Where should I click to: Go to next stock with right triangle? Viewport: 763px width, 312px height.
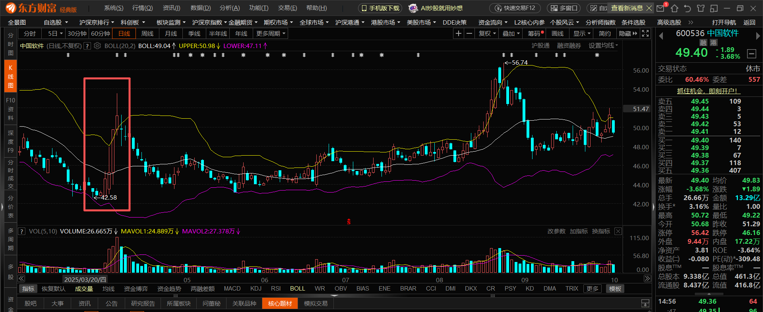[x=758, y=36]
